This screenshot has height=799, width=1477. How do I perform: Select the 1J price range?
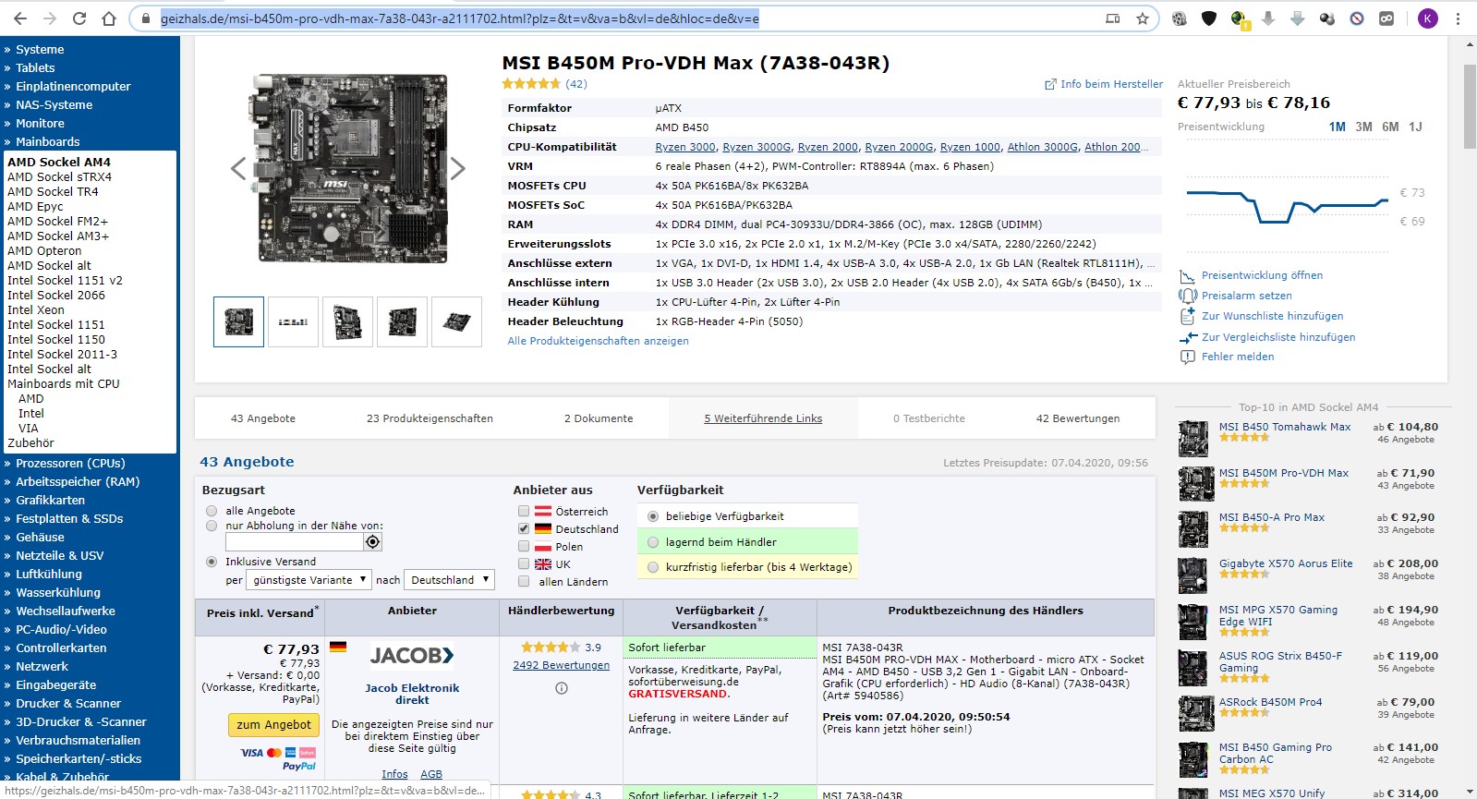(x=1415, y=127)
